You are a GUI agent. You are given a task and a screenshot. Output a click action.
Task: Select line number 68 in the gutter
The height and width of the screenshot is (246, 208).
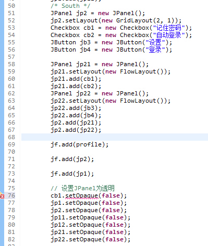click(11, 137)
